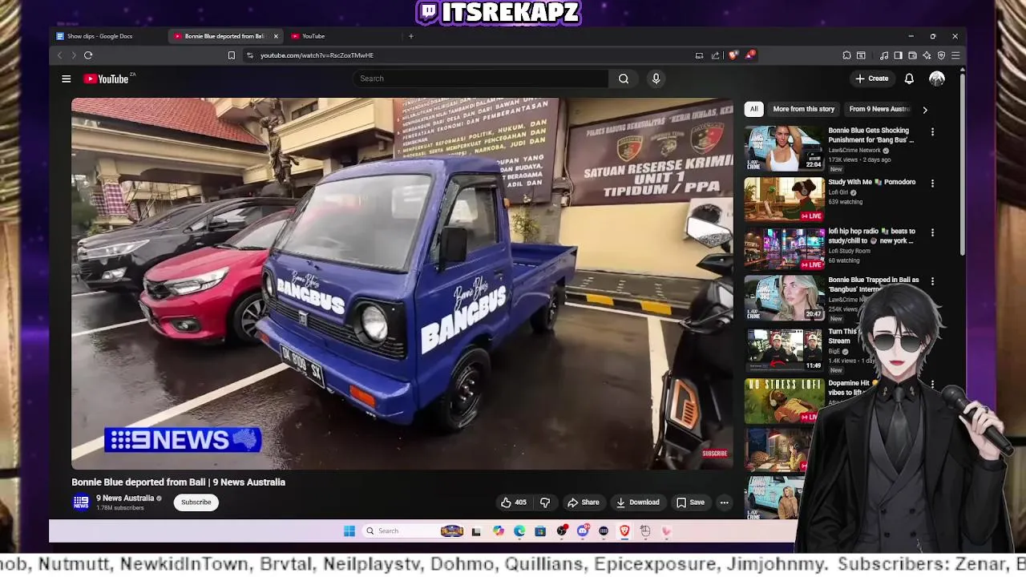Image resolution: width=1026 pixels, height=577 pixels.
Task: Open 'Bonnie Blue Trapped in Bali' thumbnail
Action: pyautogui.click(x=785, y=298)
